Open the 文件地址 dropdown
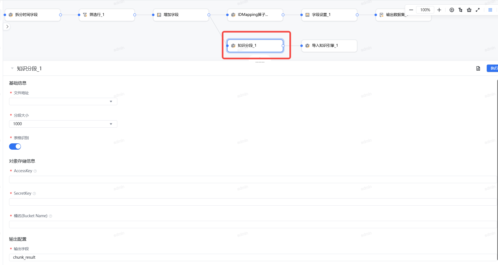Viewport: 498px width, 265px height. (63, 102)
